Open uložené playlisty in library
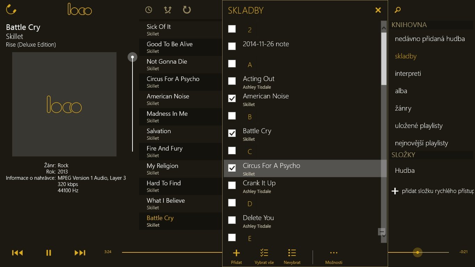The width and height of the screenshot is (475, 267). (419, 126)
